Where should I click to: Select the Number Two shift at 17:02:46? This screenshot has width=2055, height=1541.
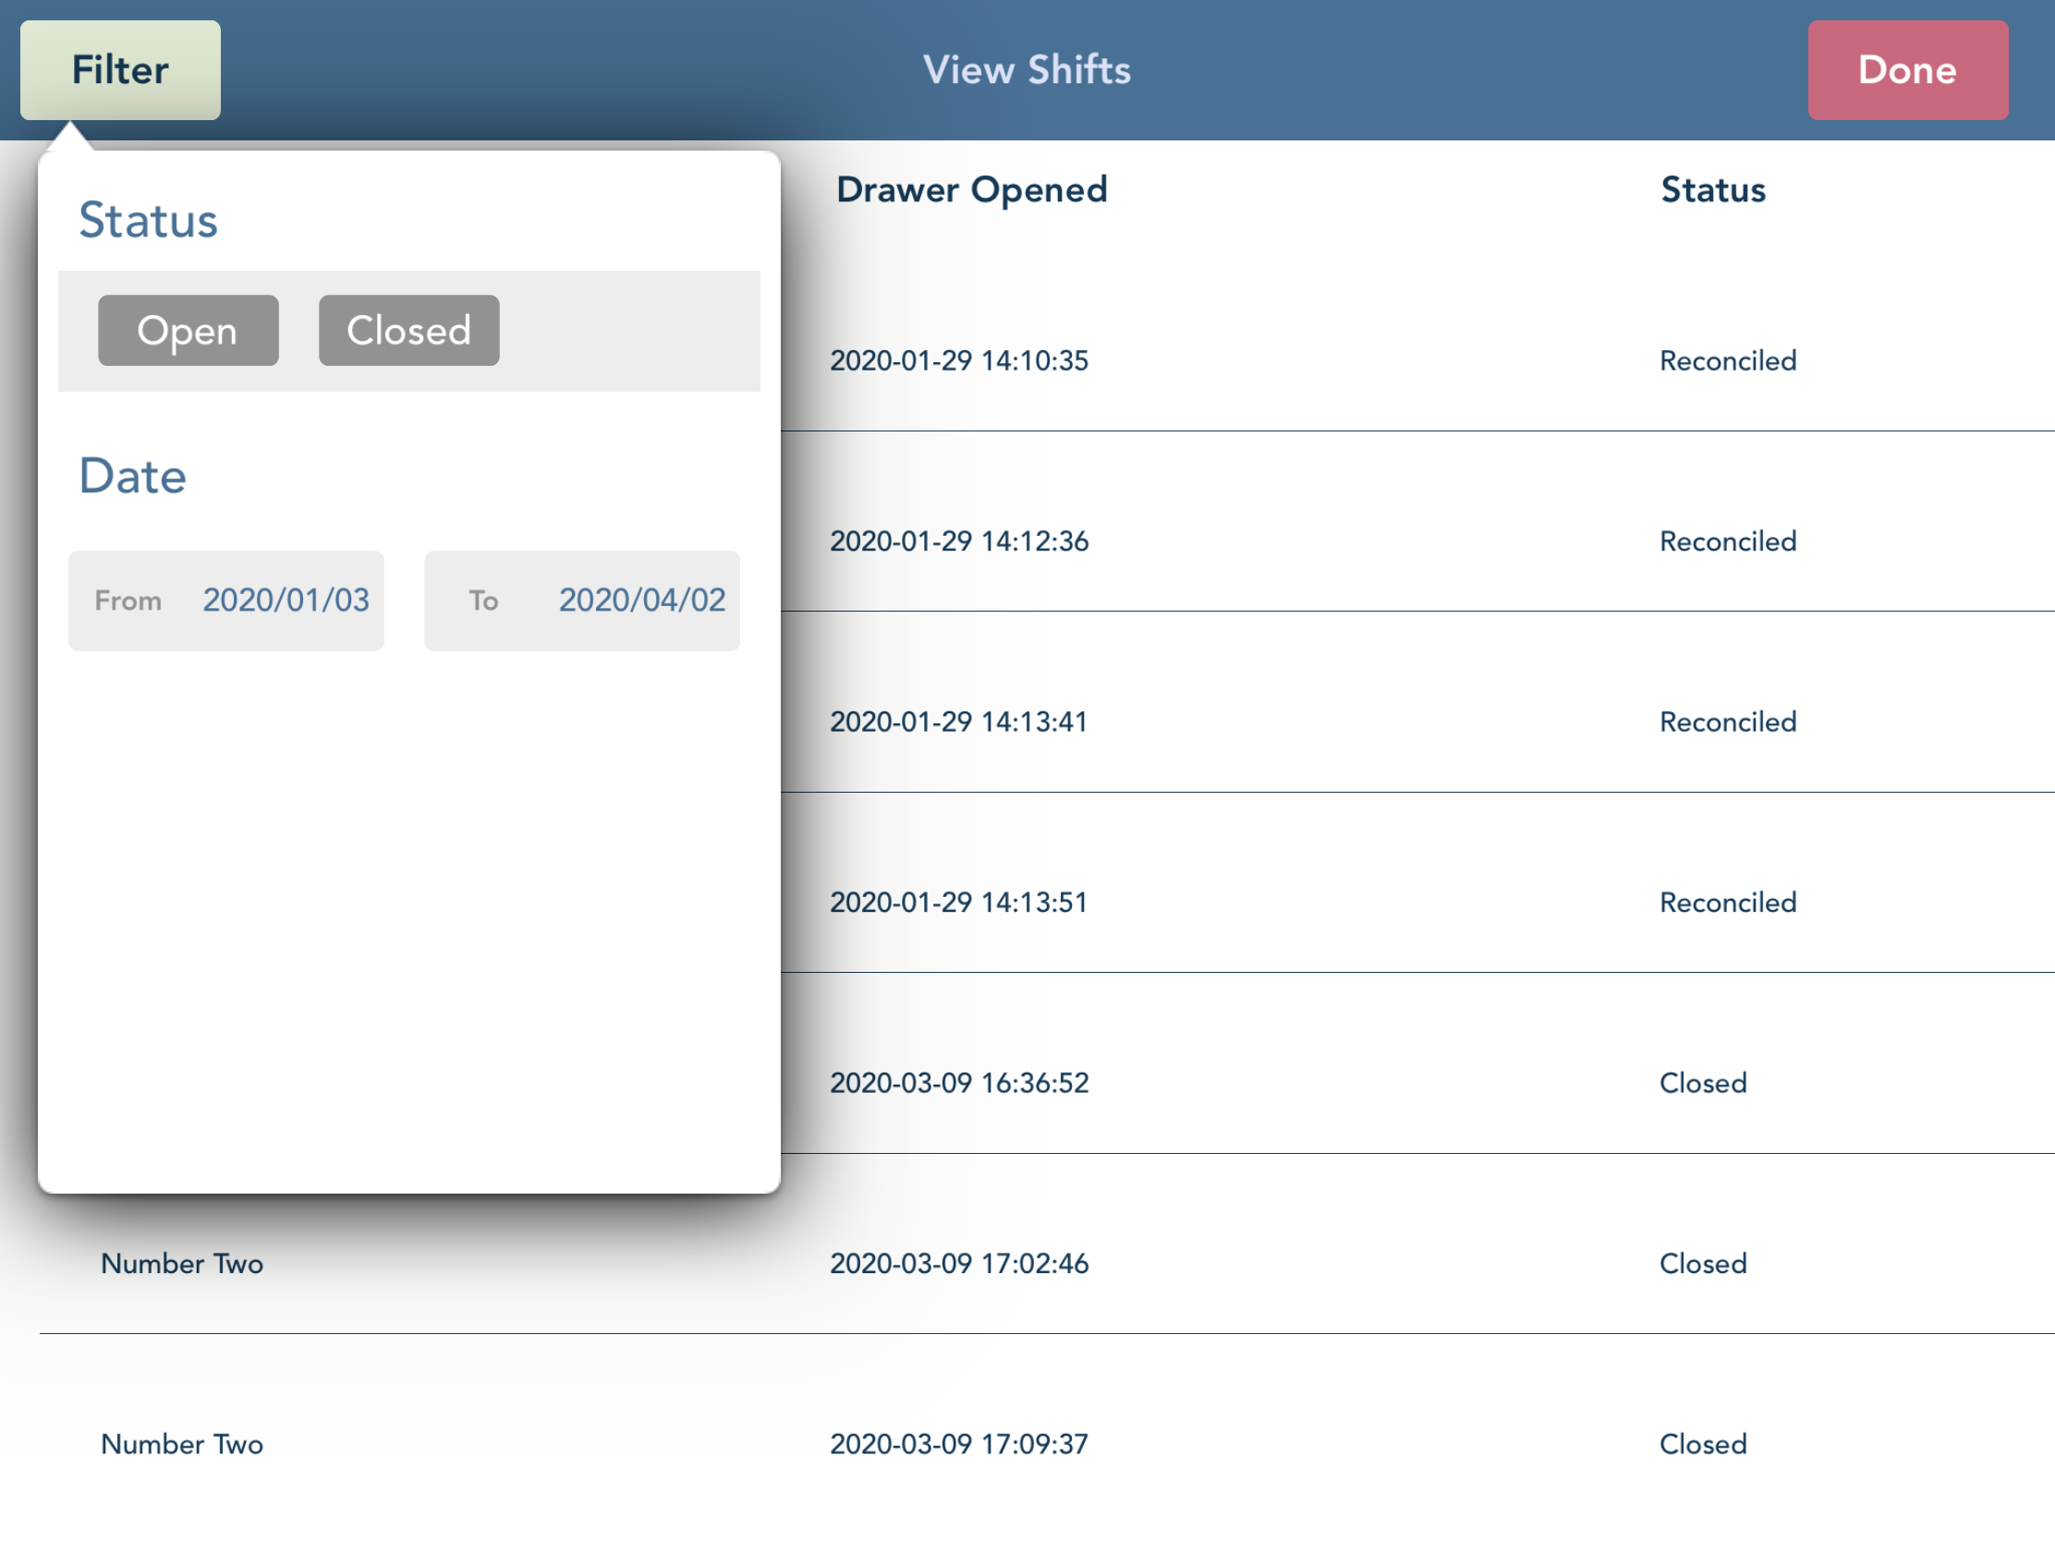click(958, 1262)
